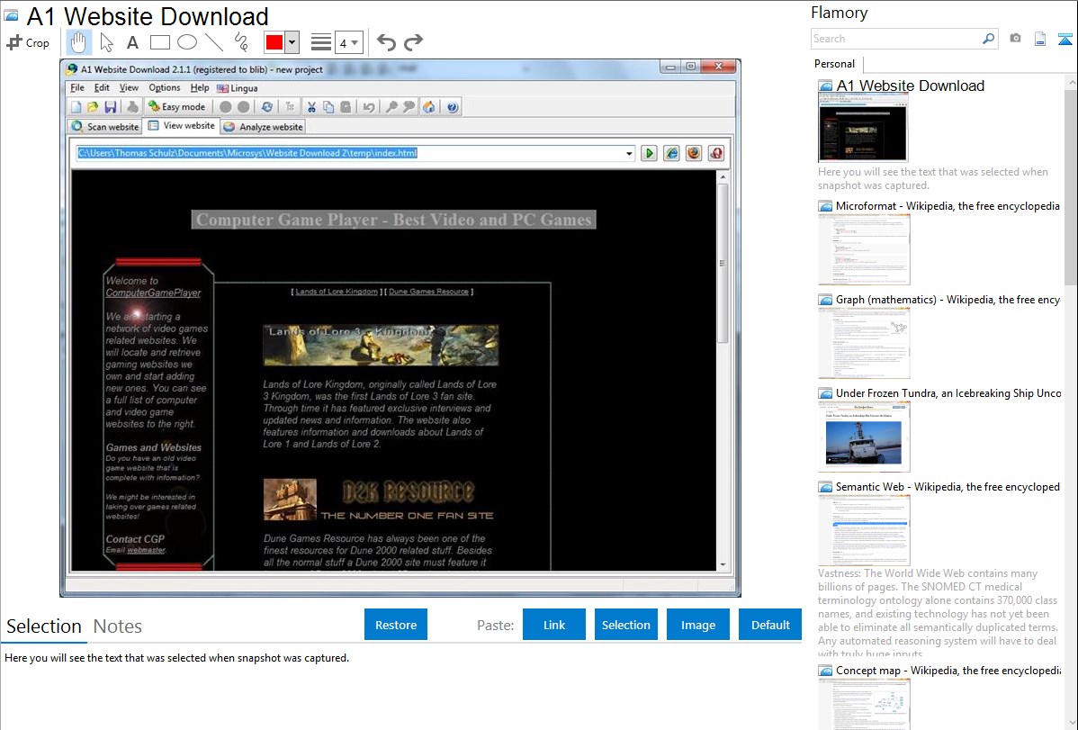This screenshot has height=730, width=1078.
Task: Toggle Easy mode button
Action: [176, 107]
